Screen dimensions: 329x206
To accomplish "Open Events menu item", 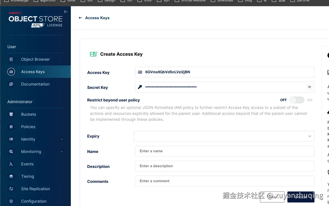I will [x=36, y=164].
